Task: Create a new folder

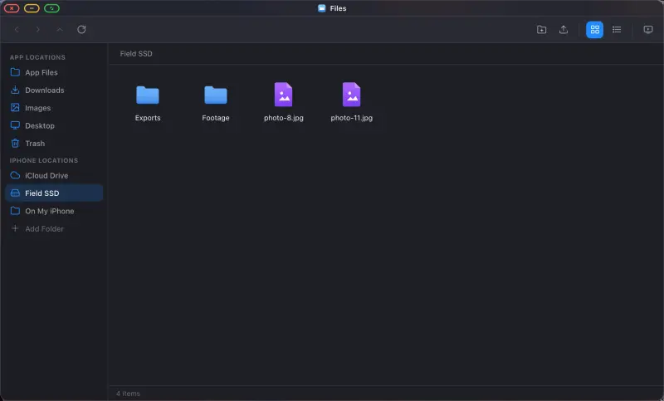Action: 541,29
